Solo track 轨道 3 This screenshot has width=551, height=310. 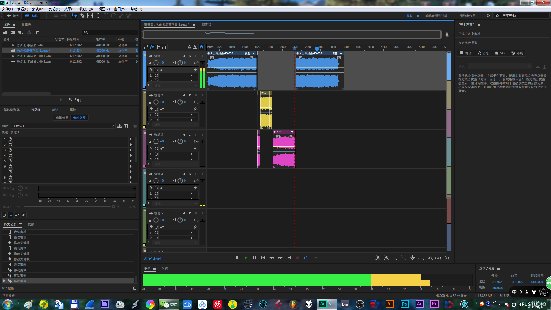[190, 135]
